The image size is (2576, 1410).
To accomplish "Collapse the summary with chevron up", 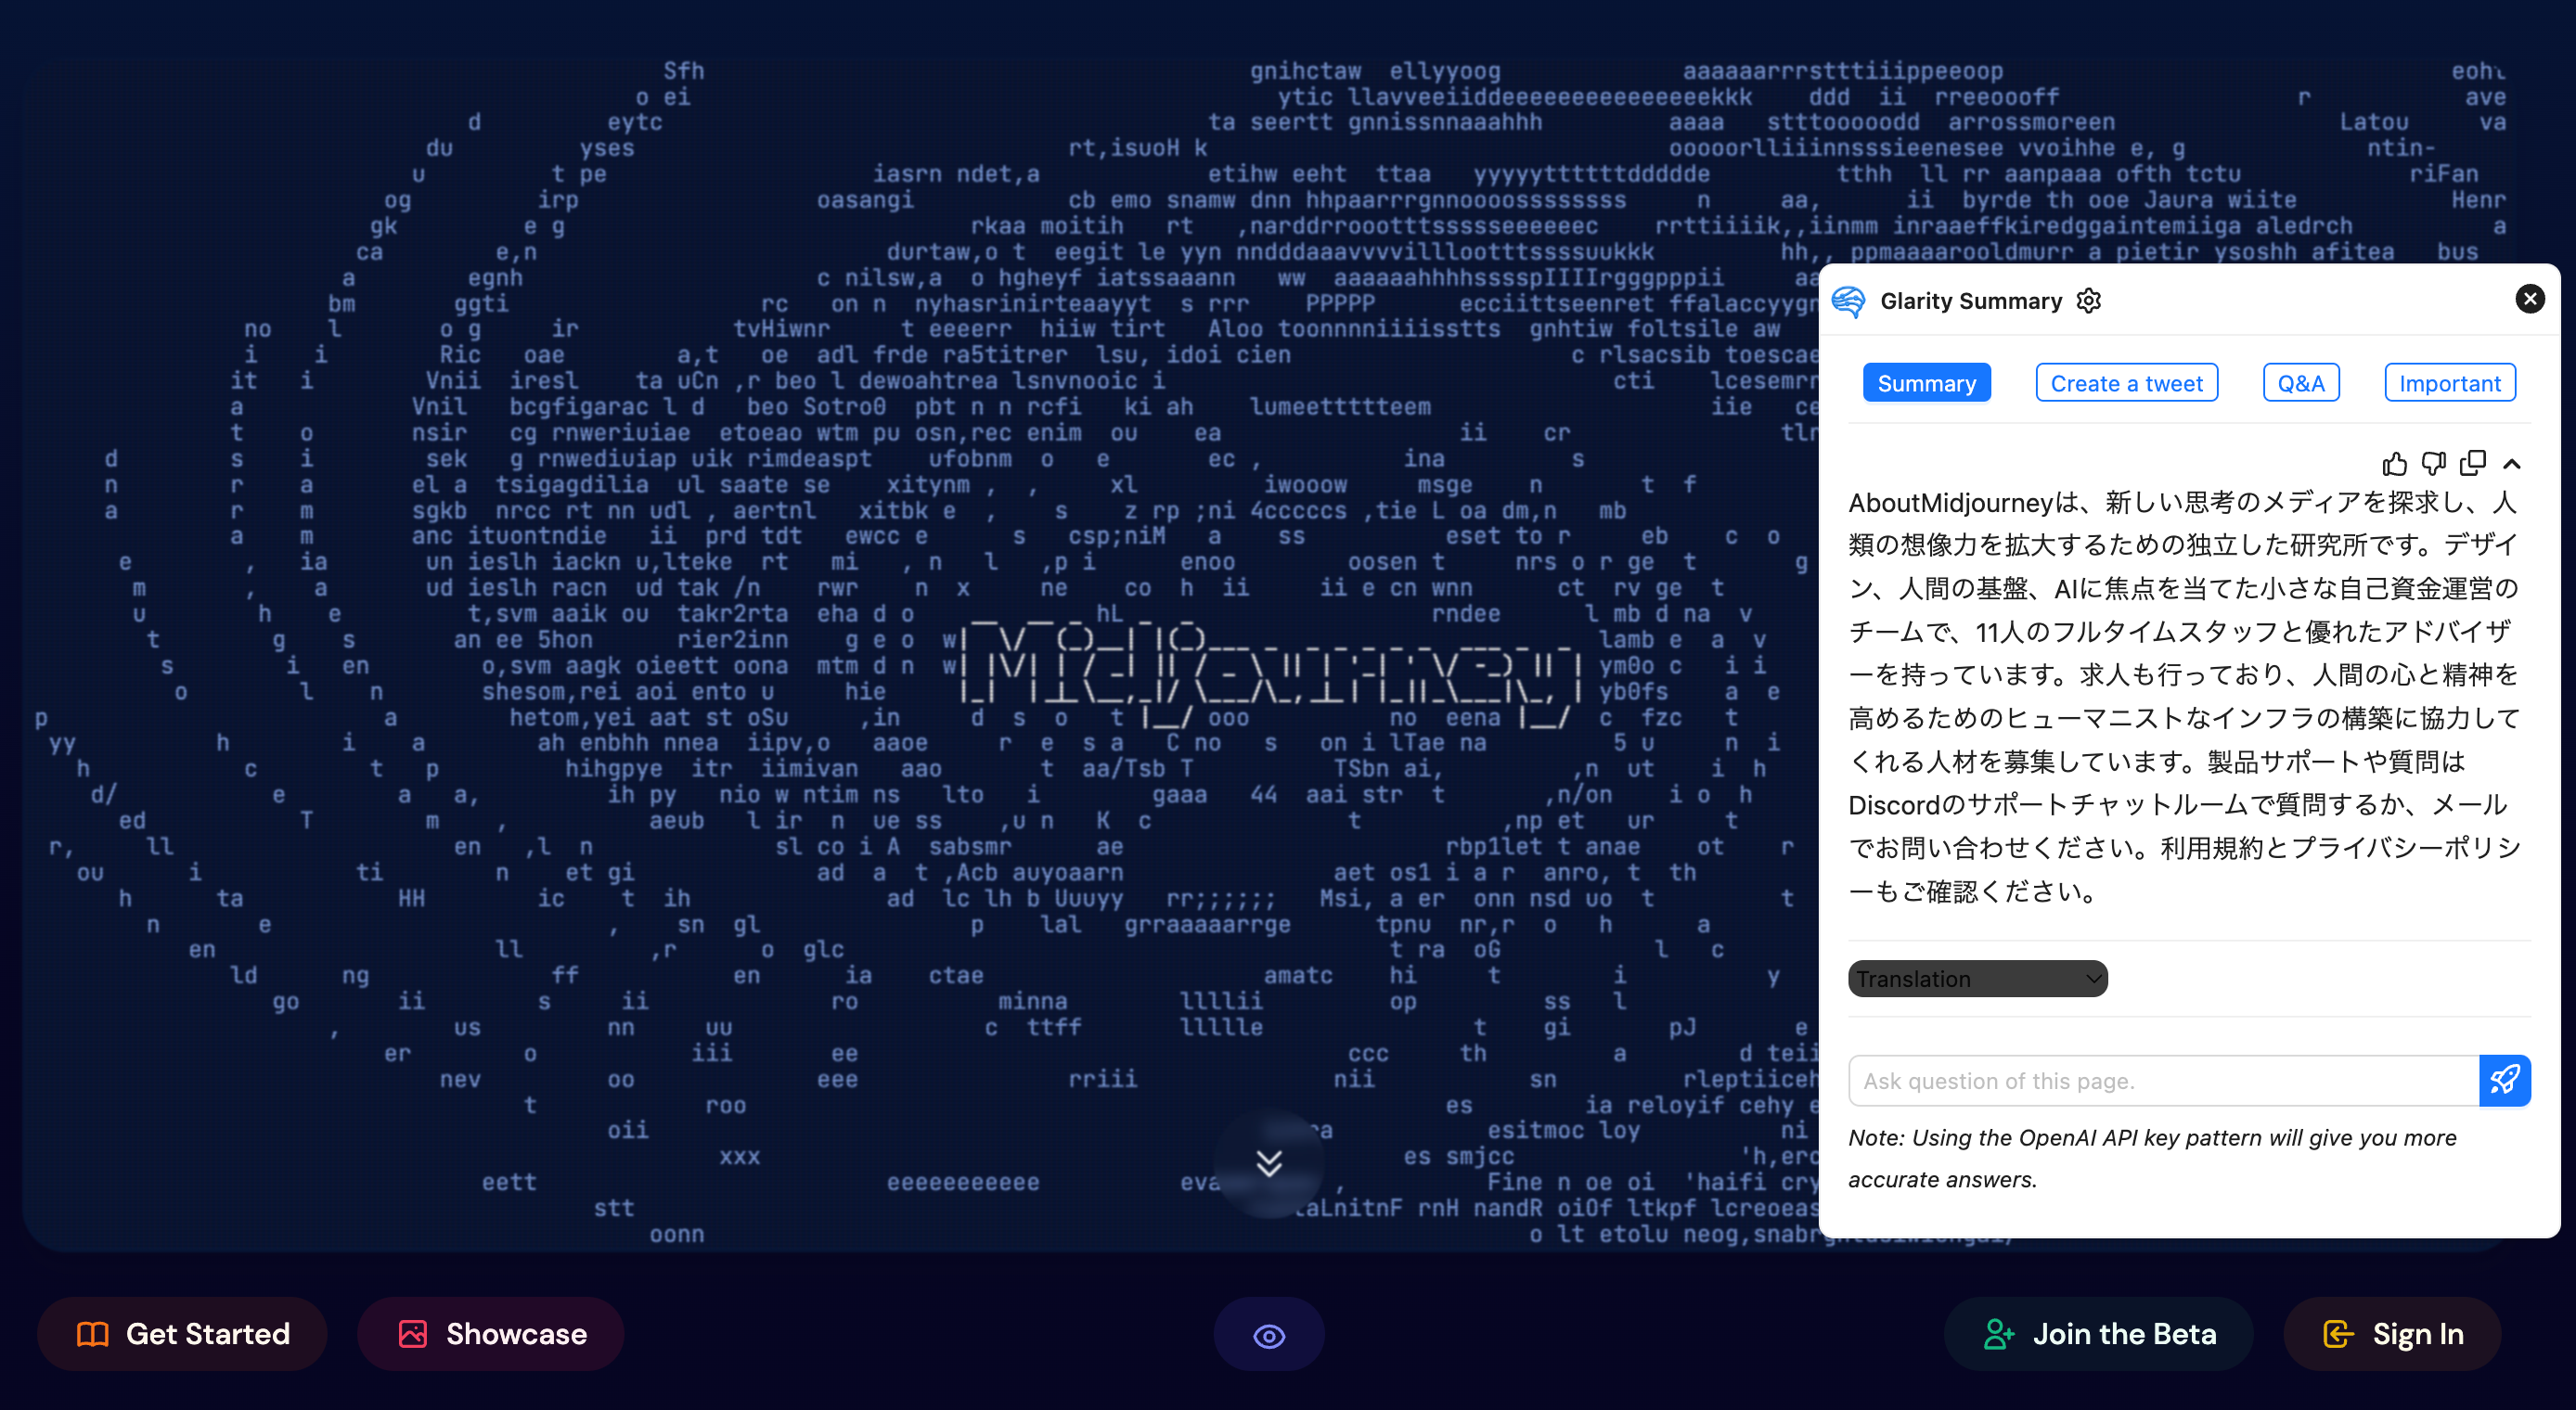I will coord(2511,464).
